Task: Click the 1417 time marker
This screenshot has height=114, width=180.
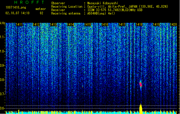Action: click(122, 25)
